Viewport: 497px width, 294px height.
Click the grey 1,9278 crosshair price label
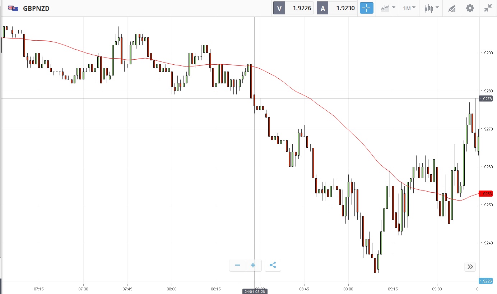point(486,98)
